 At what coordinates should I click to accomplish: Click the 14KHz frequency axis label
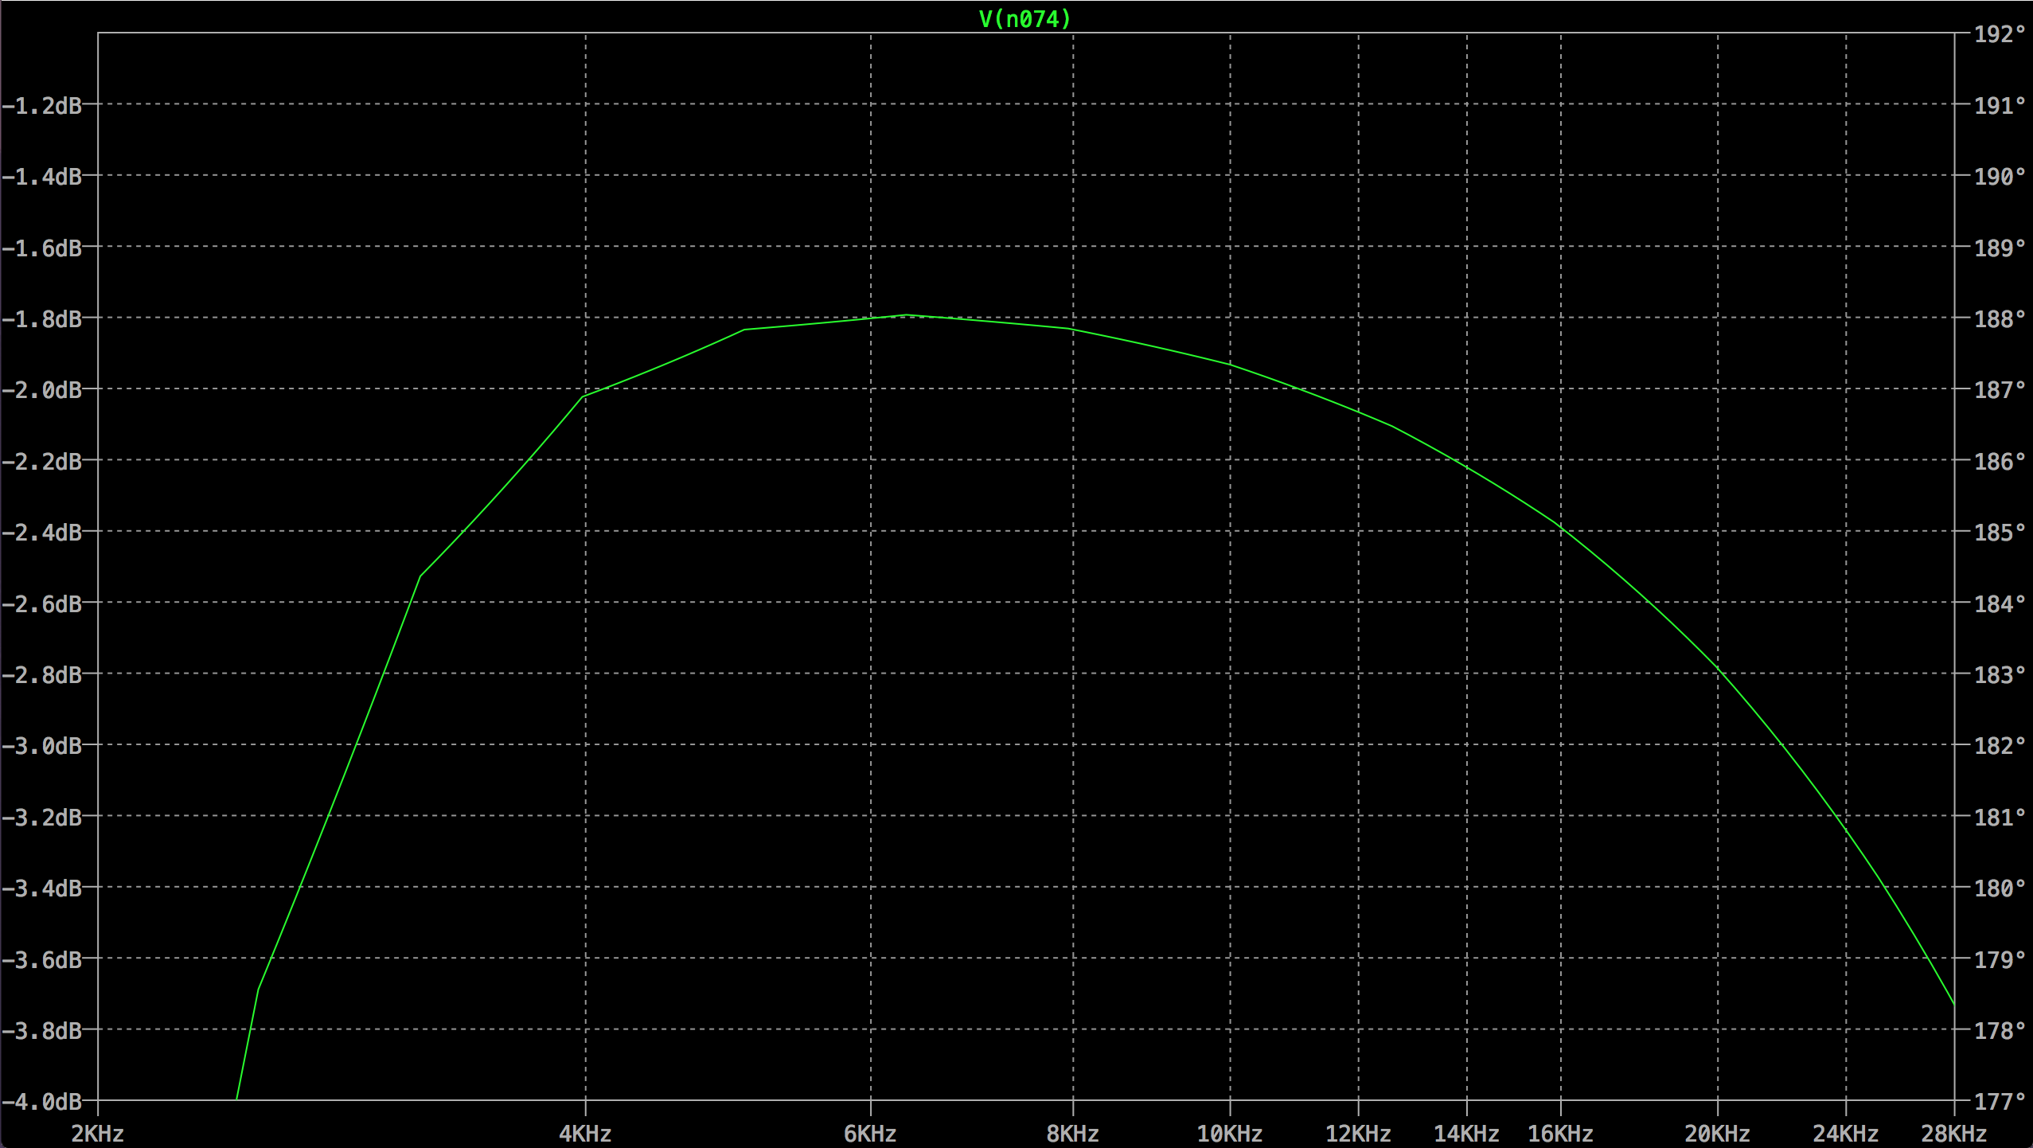coord(1466,1133)
